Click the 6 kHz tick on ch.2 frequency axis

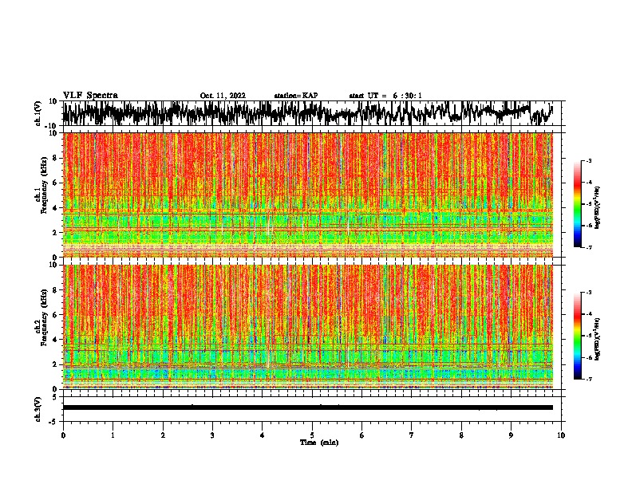[55, 315]
